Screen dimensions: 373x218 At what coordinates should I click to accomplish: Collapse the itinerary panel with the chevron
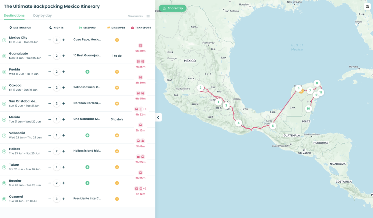click(x=158, y=117)
